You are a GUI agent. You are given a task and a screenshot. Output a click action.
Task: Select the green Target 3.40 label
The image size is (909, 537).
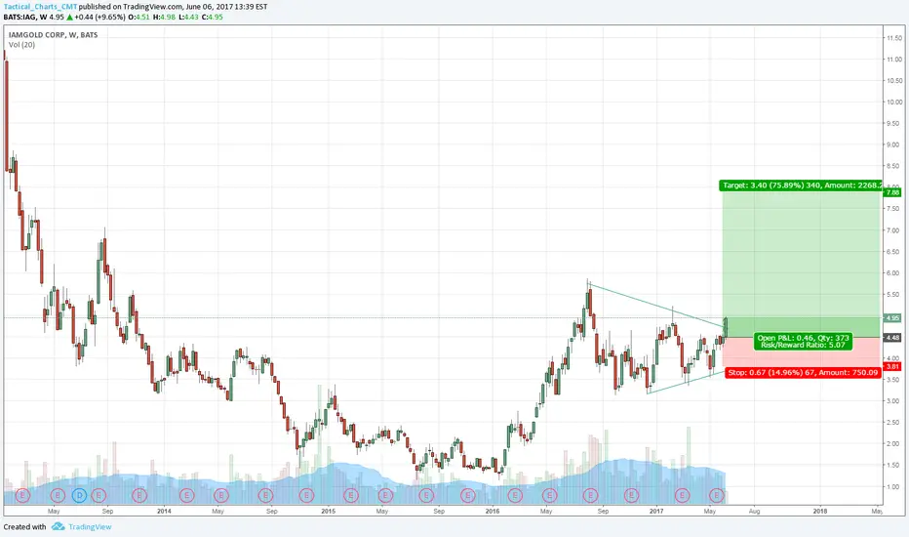click(801, 186)
